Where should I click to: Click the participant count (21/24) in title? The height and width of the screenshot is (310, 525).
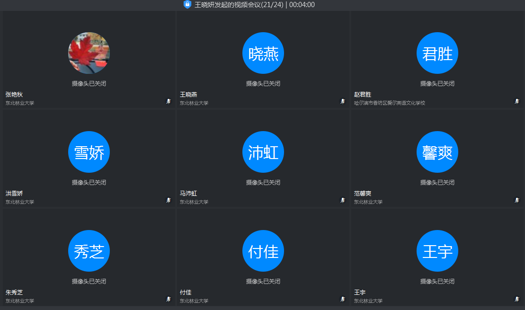(272, 5)
